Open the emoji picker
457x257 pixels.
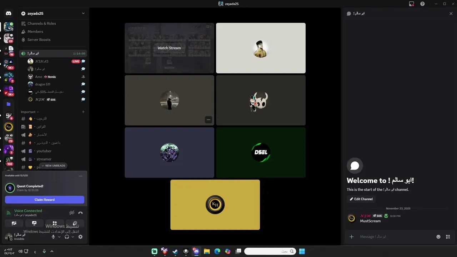[438, 237]
